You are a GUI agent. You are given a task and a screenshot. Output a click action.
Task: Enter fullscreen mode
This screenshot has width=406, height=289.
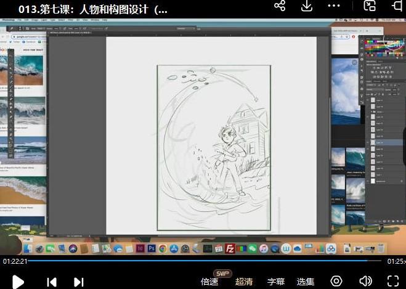click(393, 282)
